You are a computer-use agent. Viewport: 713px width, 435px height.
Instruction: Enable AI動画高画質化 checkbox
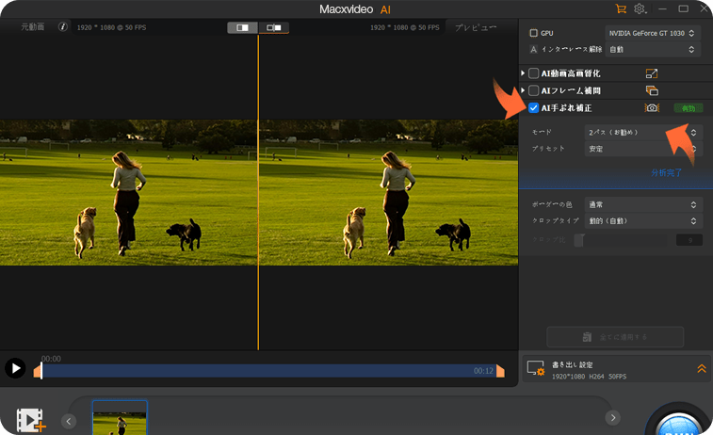click(533, 73)
